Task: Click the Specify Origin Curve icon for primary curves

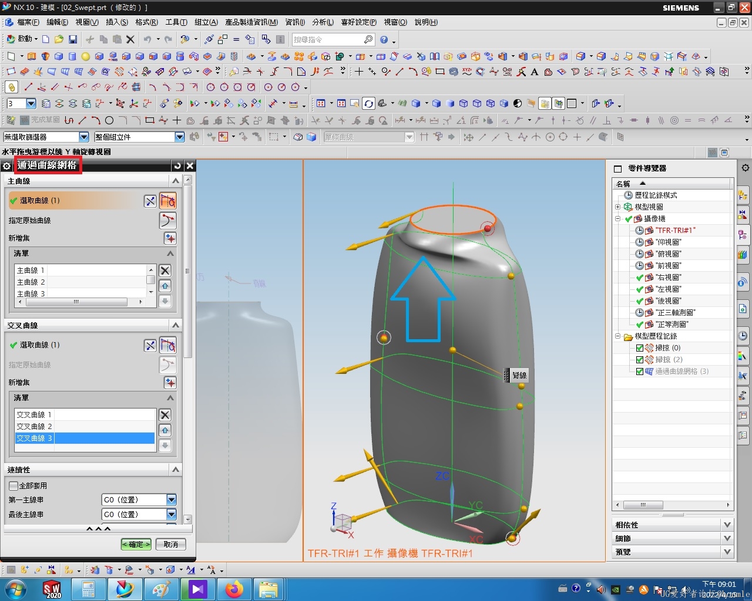Action: click(167, 220)
